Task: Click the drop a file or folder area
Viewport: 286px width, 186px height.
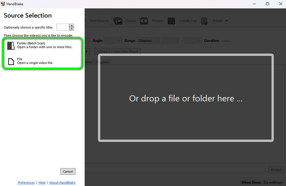Action: pos(185,98)
